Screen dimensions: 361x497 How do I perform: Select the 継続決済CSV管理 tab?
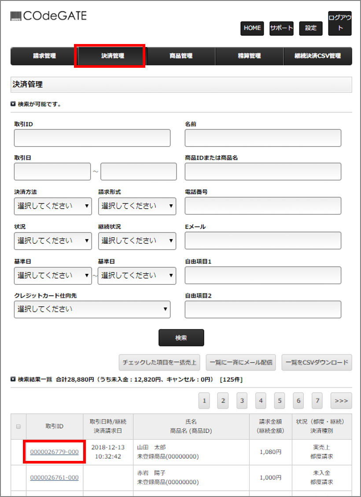tap(317, 56)
